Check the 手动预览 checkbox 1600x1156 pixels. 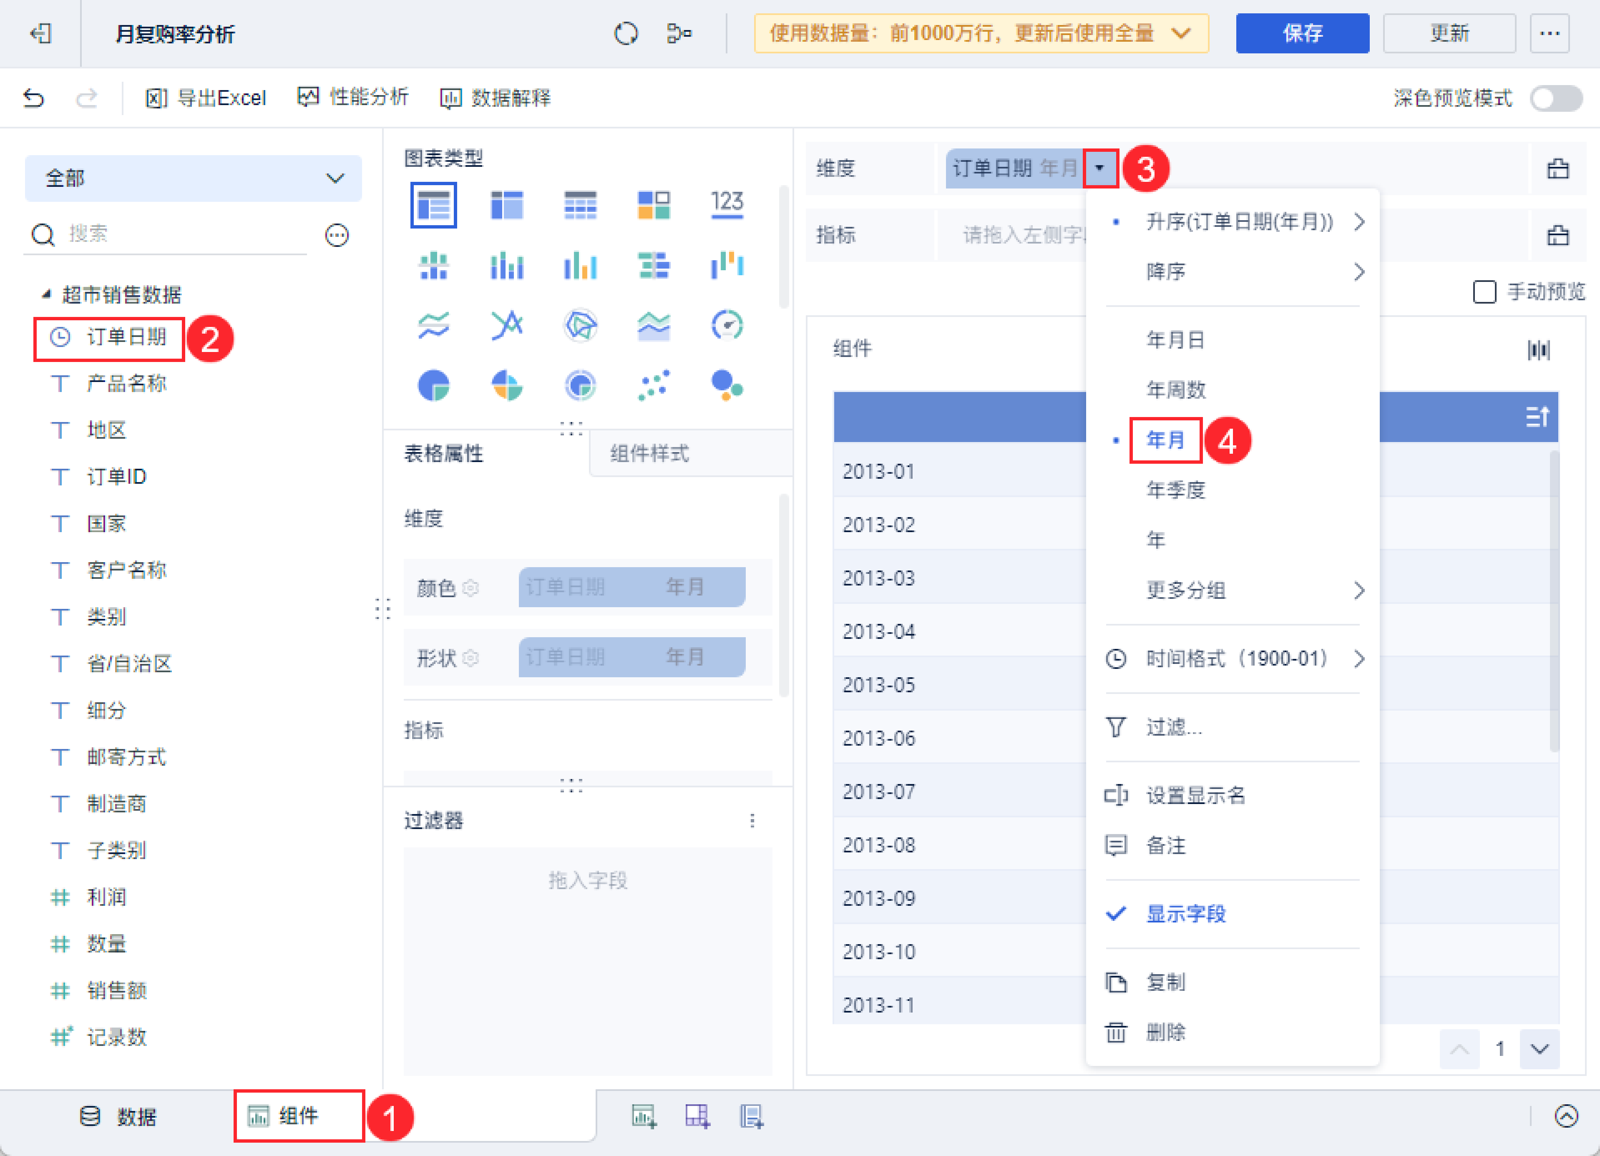click(1484, 291)
